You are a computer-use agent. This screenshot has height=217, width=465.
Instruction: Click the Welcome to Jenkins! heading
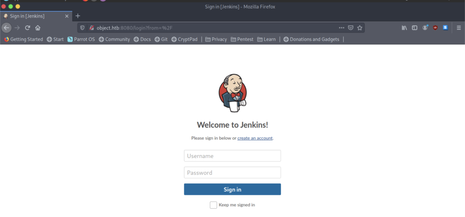tap(232, 125)
